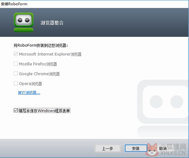
Task: Click the 安装 button
Action: click(x=136, y=148)
